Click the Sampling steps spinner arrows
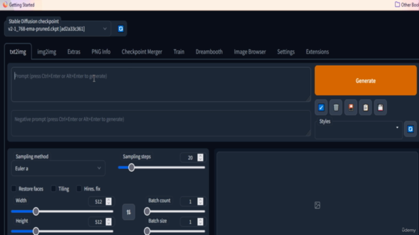 pyautogui.click(x=200, y=157)
